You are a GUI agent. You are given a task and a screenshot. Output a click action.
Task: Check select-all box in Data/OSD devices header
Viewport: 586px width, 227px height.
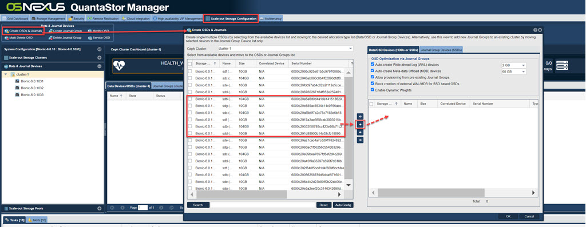(371, 103)
